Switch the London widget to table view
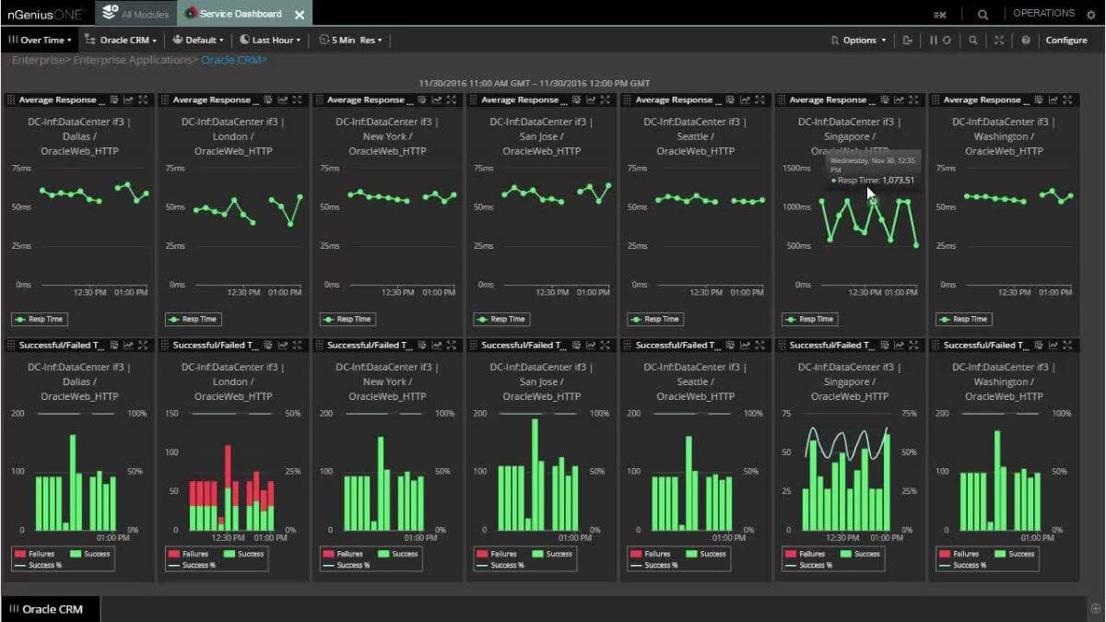This screenshot has width=1106, height=622. pos(268,100)
